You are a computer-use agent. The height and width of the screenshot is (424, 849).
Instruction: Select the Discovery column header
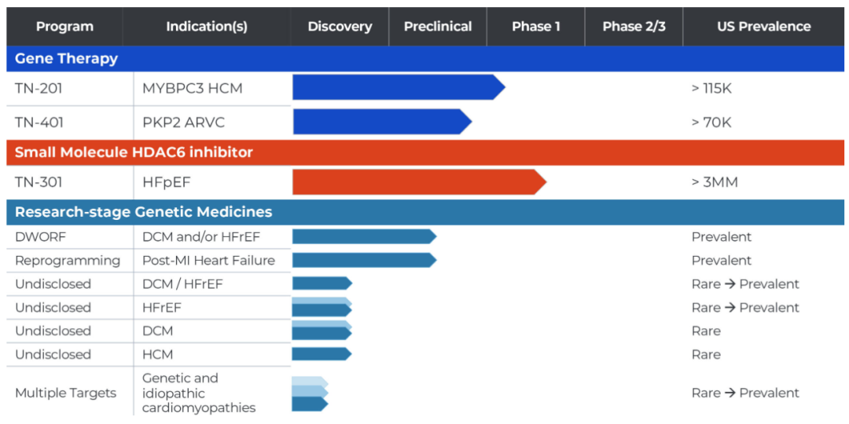[340, 27]
